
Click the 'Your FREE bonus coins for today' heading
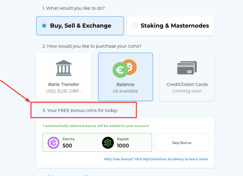(x=80, y=110)
